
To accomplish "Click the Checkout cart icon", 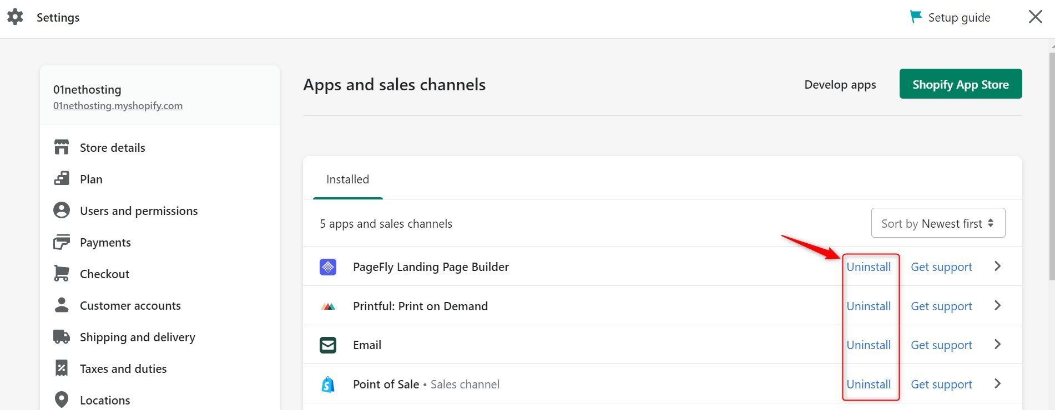I will [x=62, y=274].
